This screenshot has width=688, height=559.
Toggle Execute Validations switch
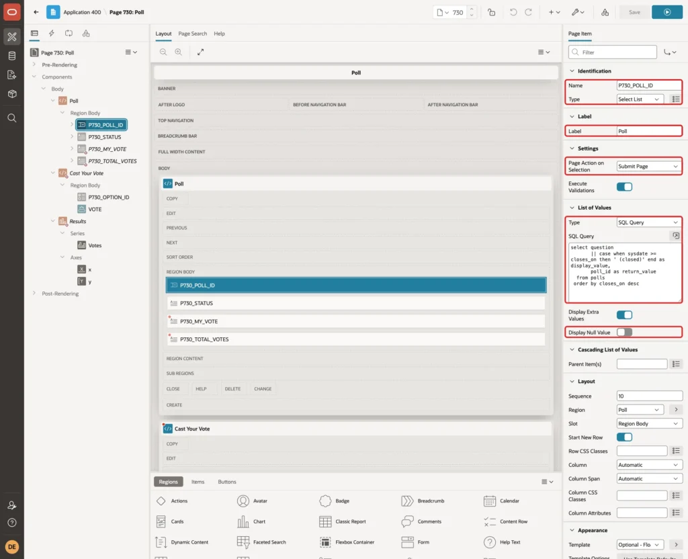[x=624, y=187]
